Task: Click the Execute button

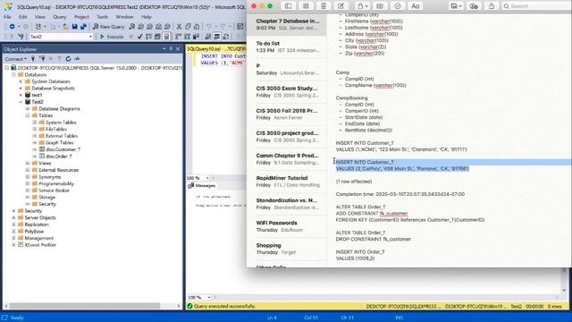Action: (112, 37)
